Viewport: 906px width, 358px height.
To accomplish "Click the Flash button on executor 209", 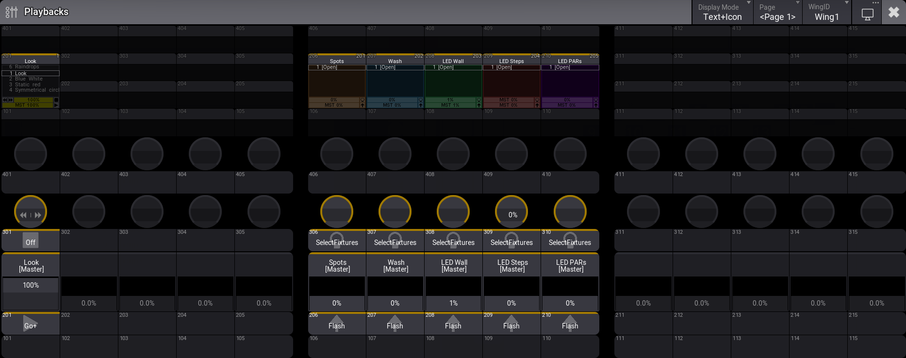I will 511,323.
